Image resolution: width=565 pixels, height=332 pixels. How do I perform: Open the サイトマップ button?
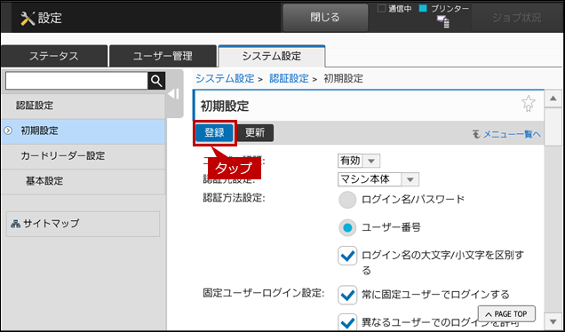(x=83, y=224)
